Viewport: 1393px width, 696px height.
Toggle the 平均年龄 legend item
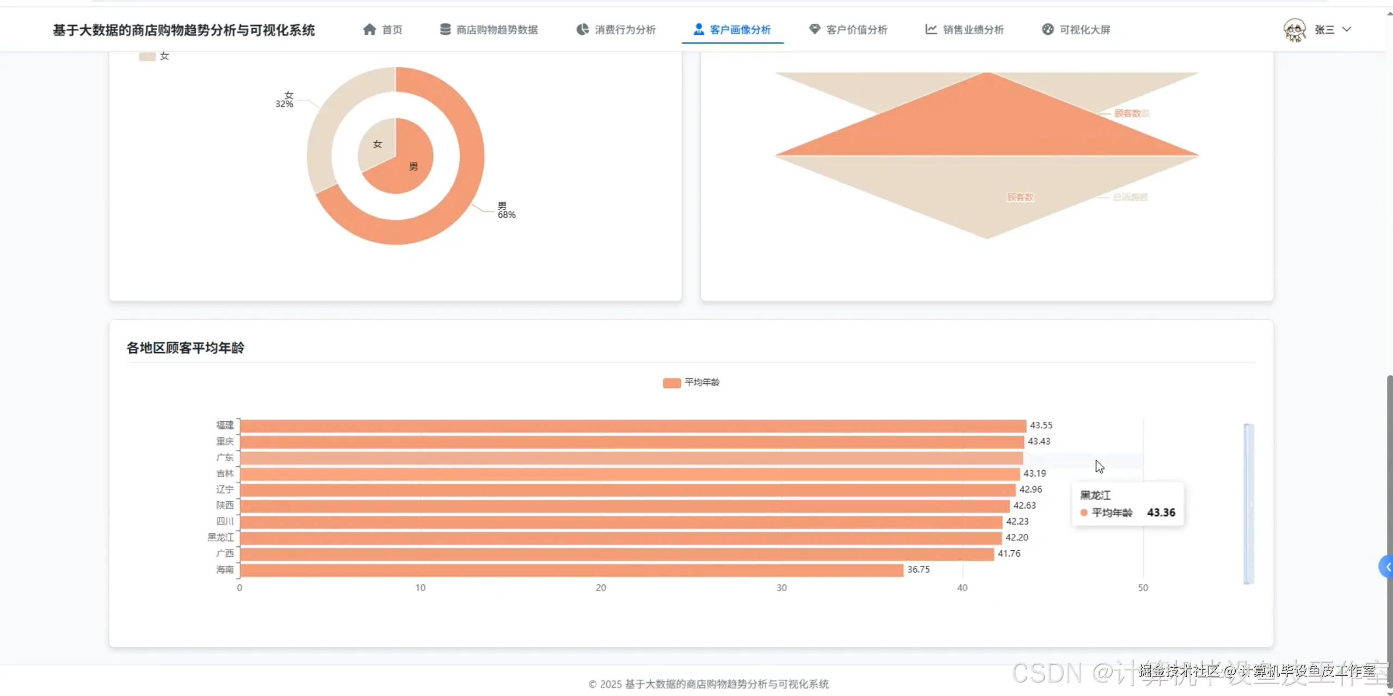(x=691, y=383)
